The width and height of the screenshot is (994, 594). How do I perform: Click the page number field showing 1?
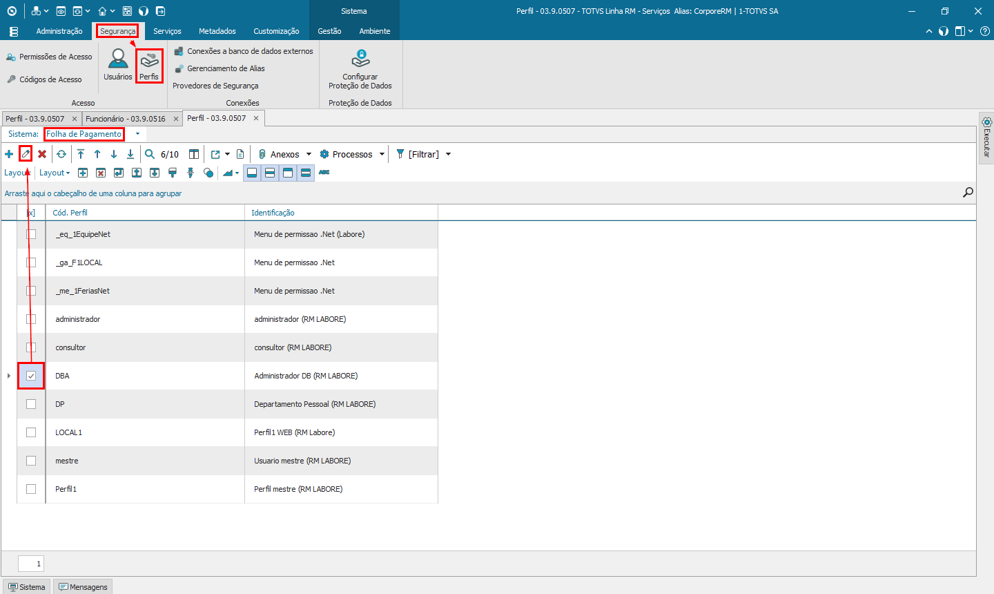point(31,564)
